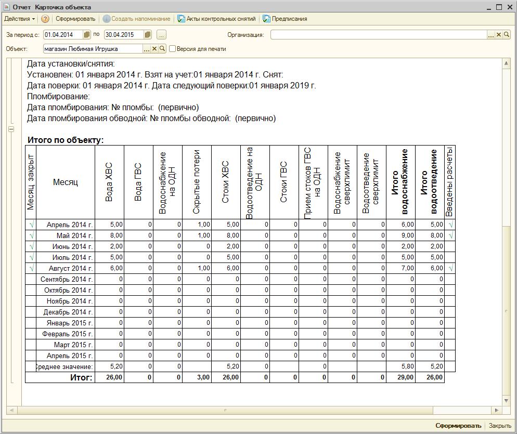Open Предписания from toolbar
This screenshot has width=517, height=434.
[x=285, y=19]
